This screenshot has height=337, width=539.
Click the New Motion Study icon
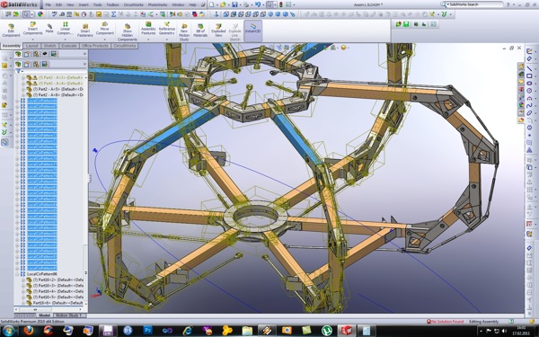coord(184,31)
